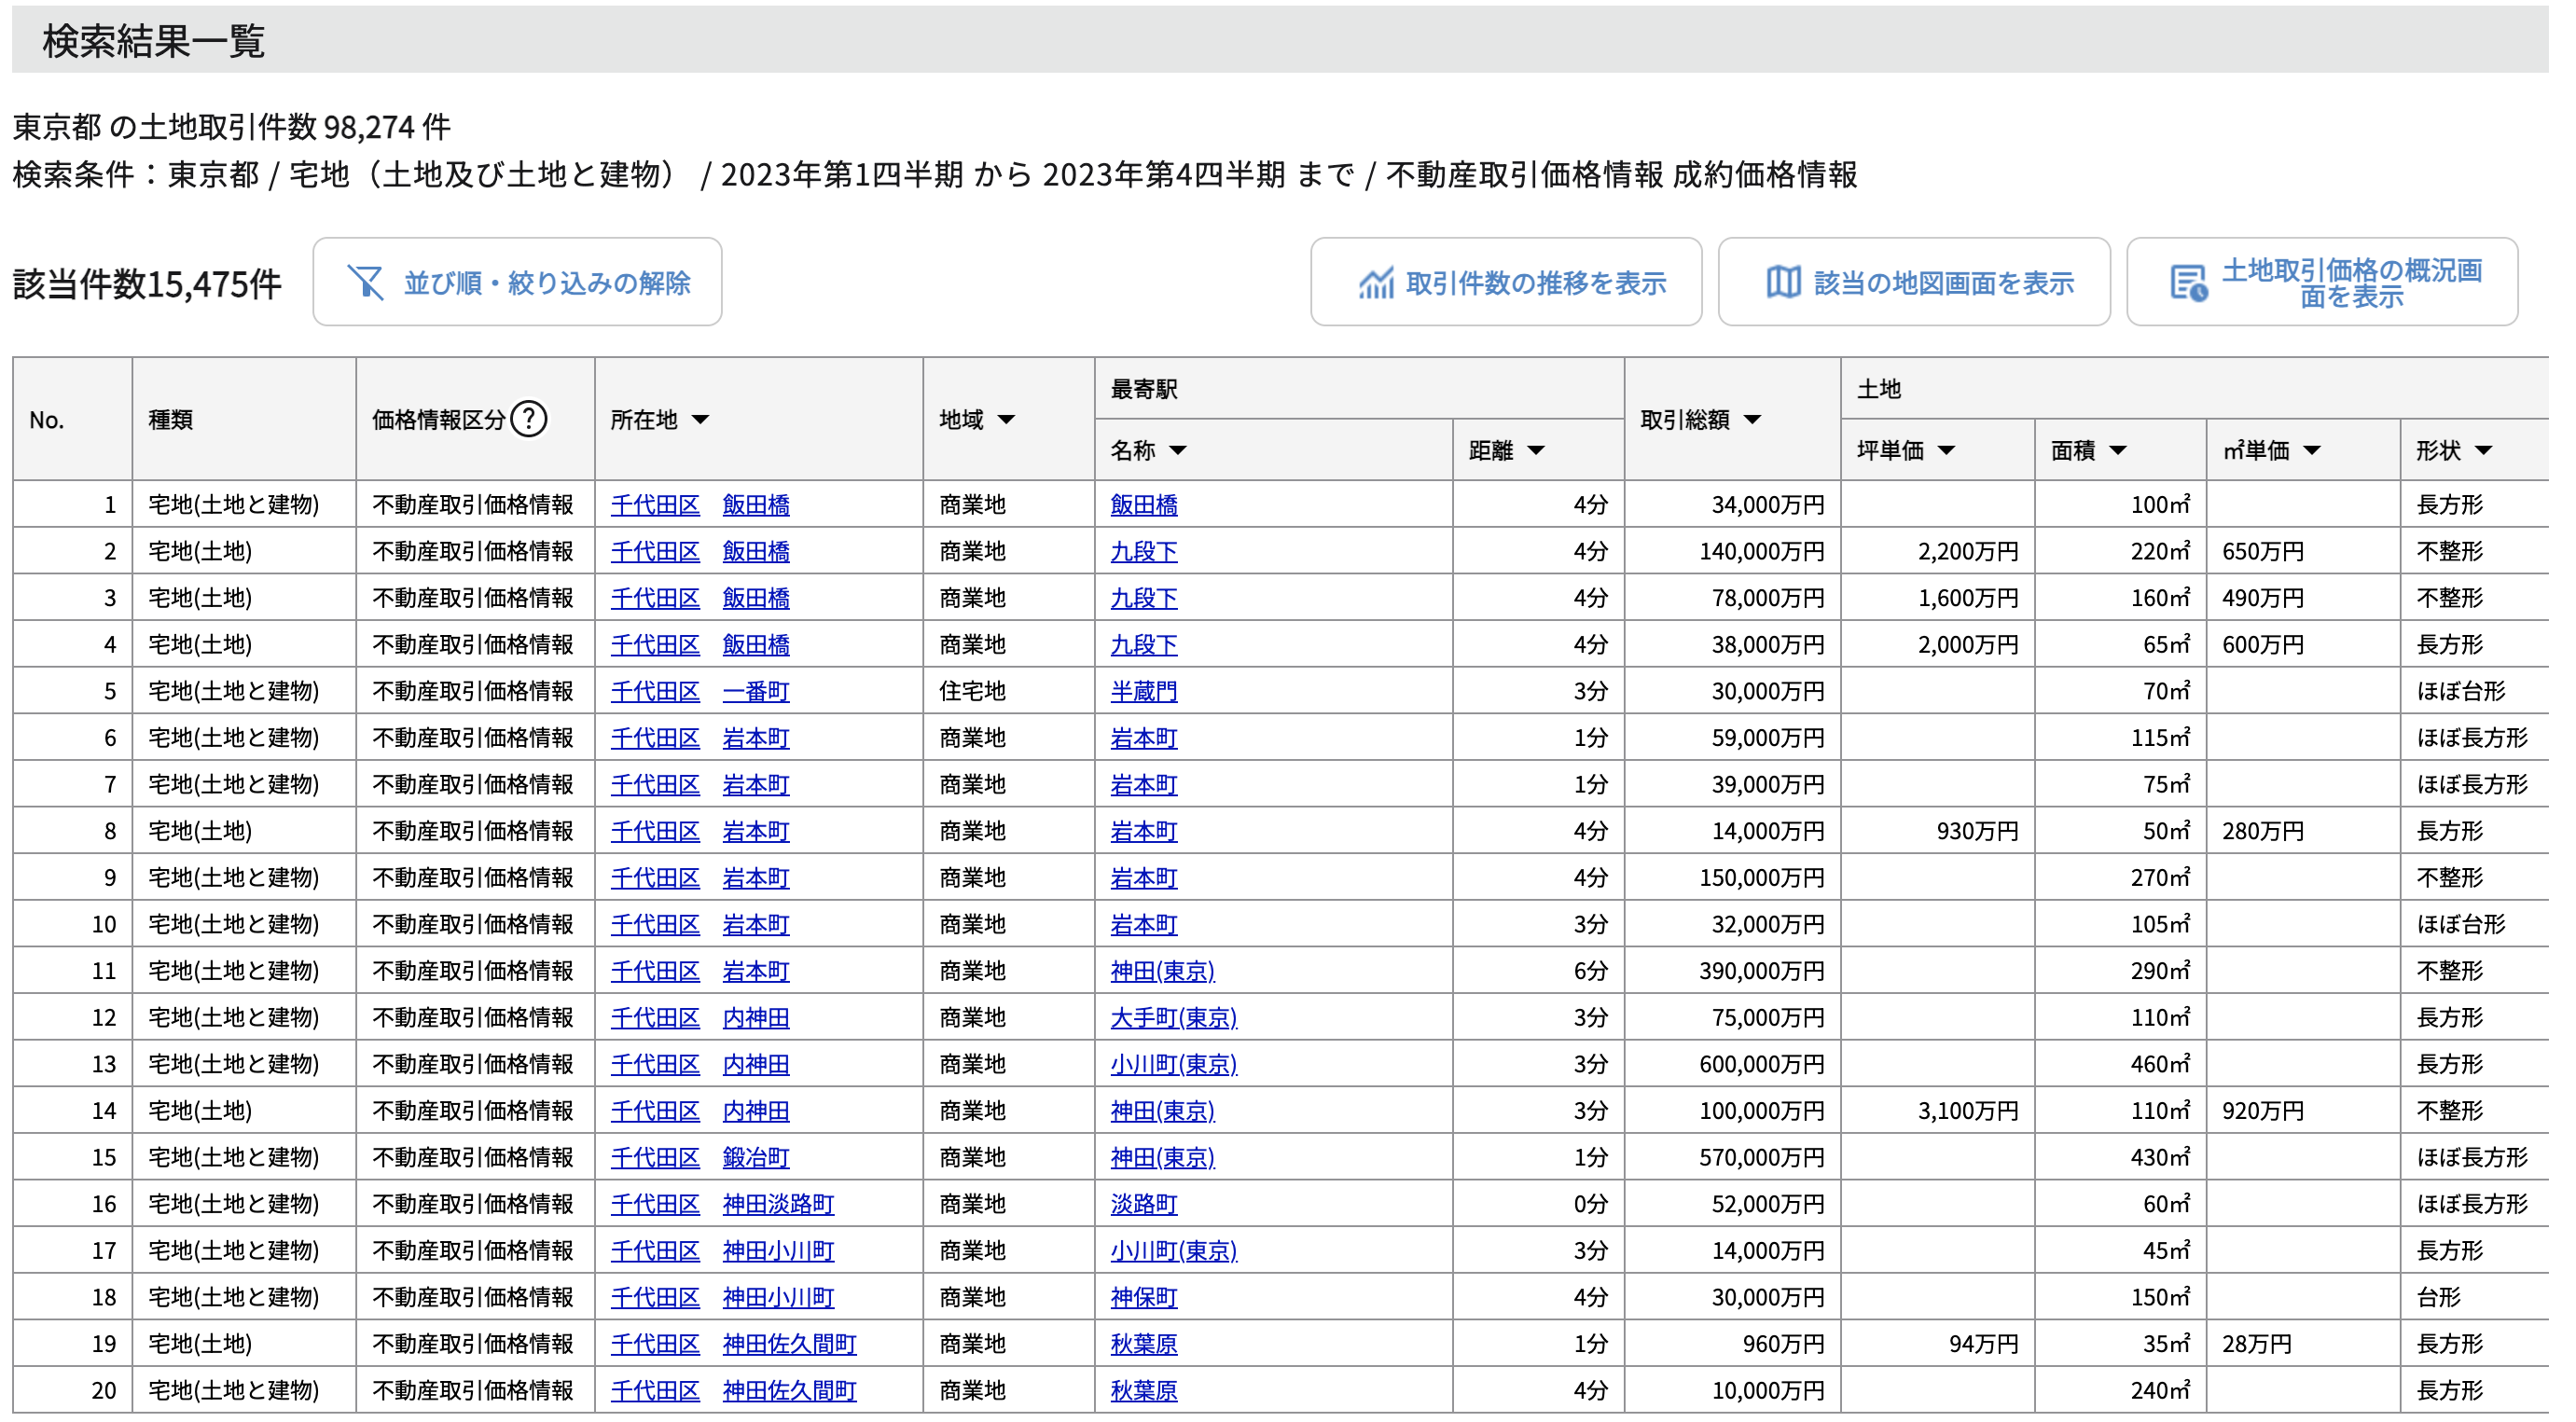Open the 名称 station name dropdown

(x=1179, y=451)
